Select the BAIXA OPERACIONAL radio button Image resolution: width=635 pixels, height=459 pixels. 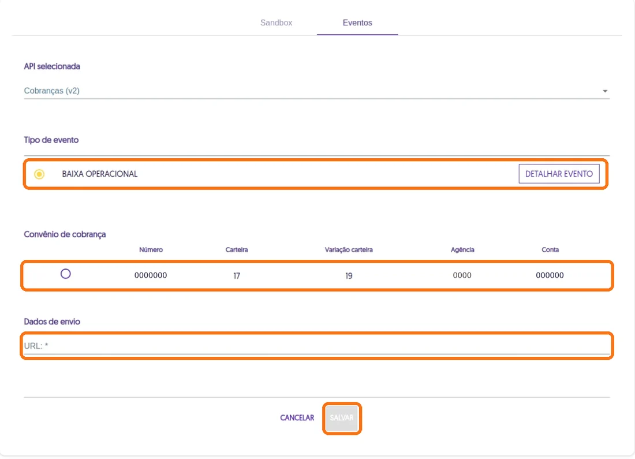pos(39,174)
